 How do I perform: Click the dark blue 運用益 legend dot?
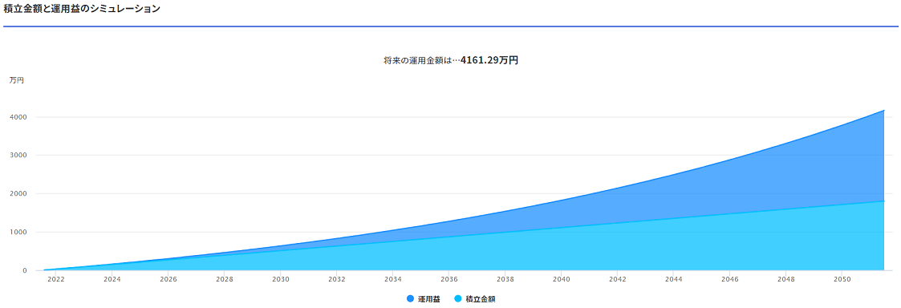[x=410, y=299]
